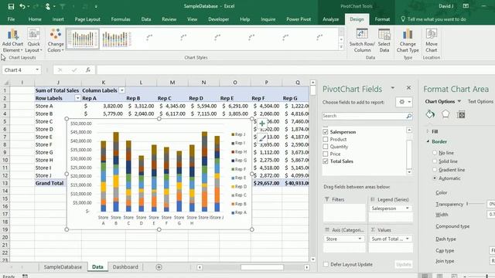Screen dimensions: 495x278
Task: Expand the chart styles gallery
Action: click(x=341, y=47)
